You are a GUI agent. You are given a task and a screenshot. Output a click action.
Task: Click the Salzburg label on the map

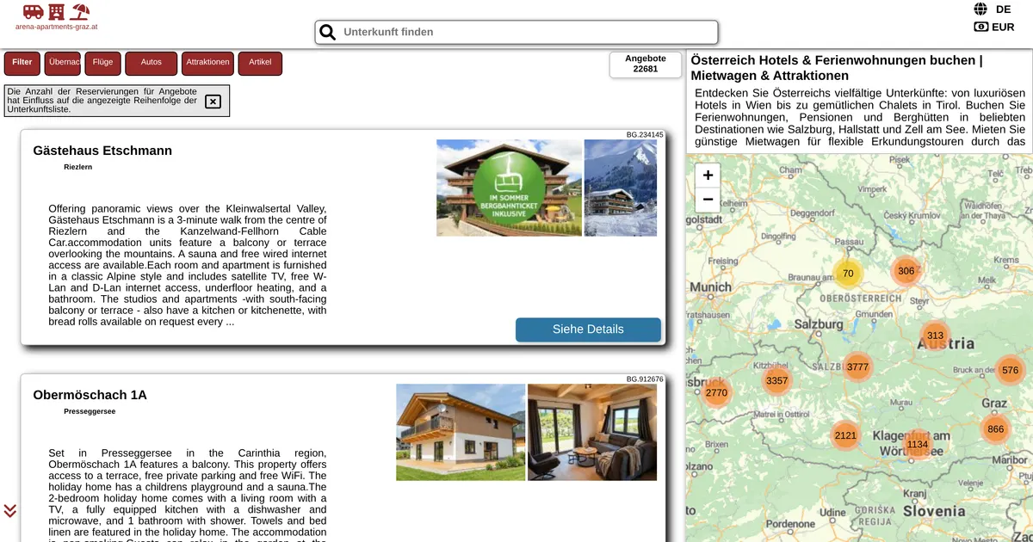point(819,324)
